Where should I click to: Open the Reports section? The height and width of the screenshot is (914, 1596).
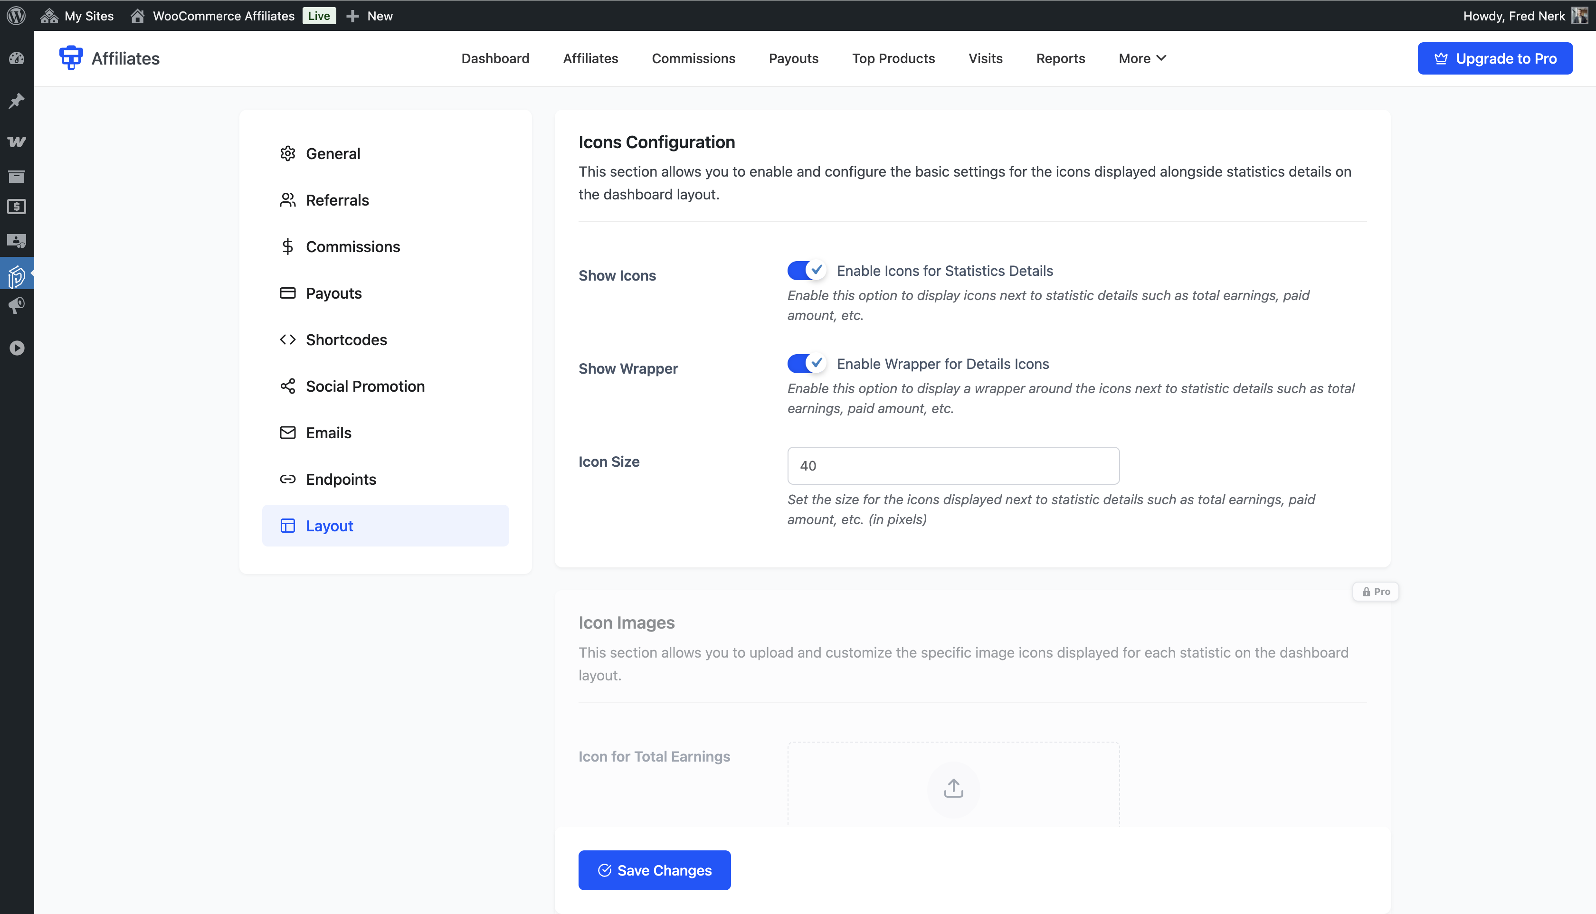pos(1060,58)
